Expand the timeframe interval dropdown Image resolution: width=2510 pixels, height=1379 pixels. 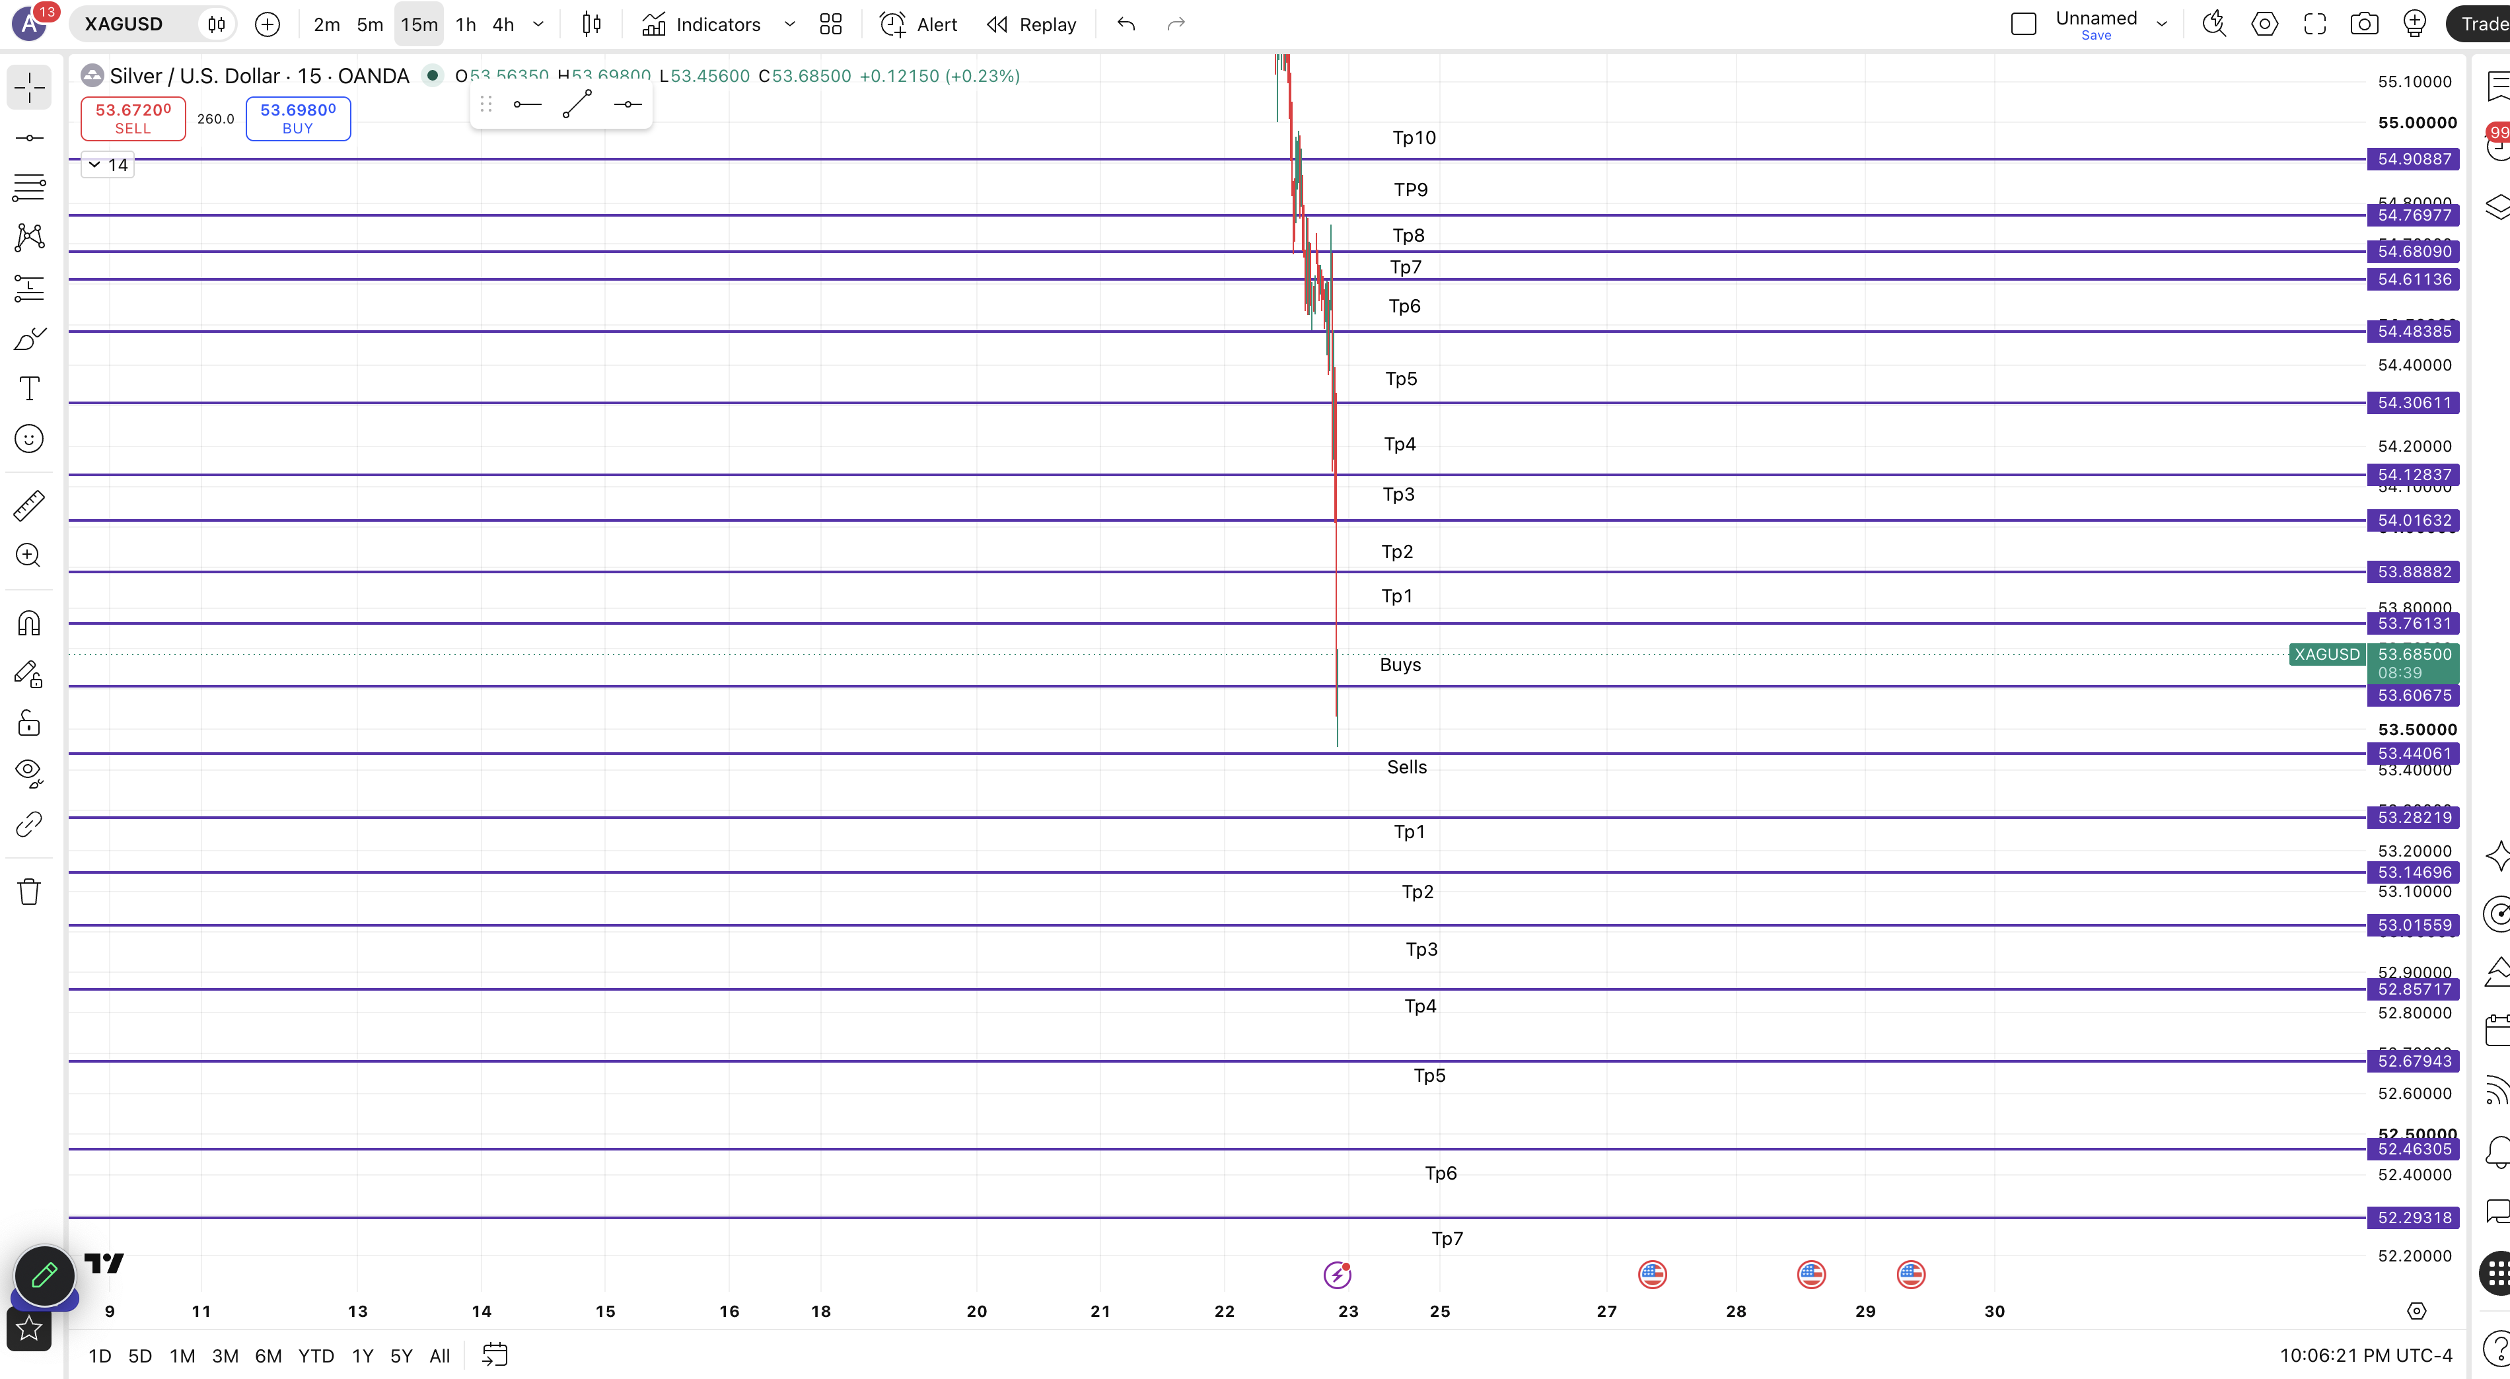click(538, 24)
